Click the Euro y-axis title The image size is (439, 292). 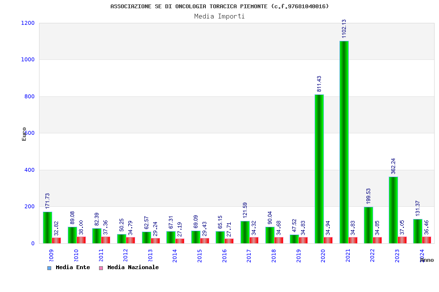24,134
